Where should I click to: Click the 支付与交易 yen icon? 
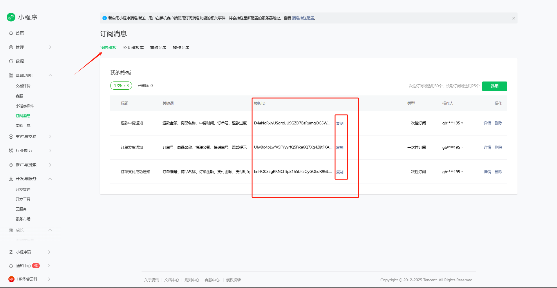[x=11, y=137]
